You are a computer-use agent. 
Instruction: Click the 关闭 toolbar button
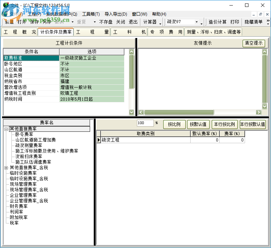coord(121,22)
